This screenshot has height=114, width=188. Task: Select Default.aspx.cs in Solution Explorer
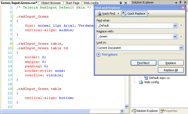pyautogui.click(x=159, y=78)
